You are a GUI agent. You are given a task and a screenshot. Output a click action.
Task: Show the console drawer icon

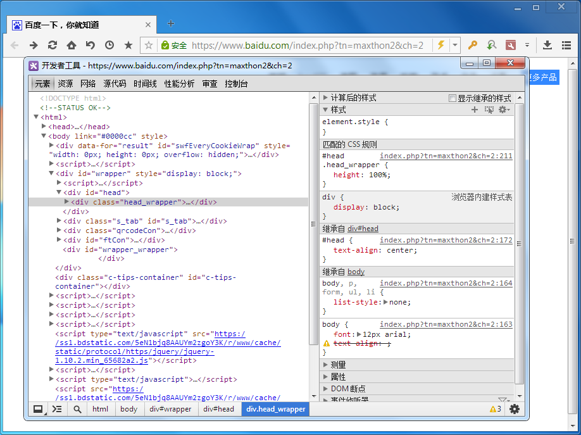(57, 409)
